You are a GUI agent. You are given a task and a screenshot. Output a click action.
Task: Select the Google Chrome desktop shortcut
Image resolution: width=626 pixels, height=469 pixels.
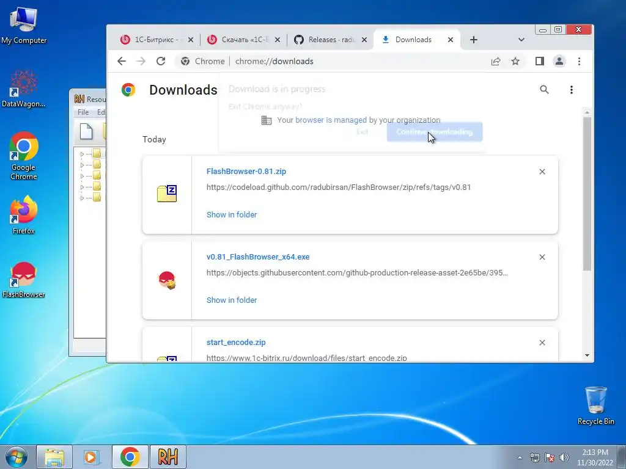click(24, 156)
